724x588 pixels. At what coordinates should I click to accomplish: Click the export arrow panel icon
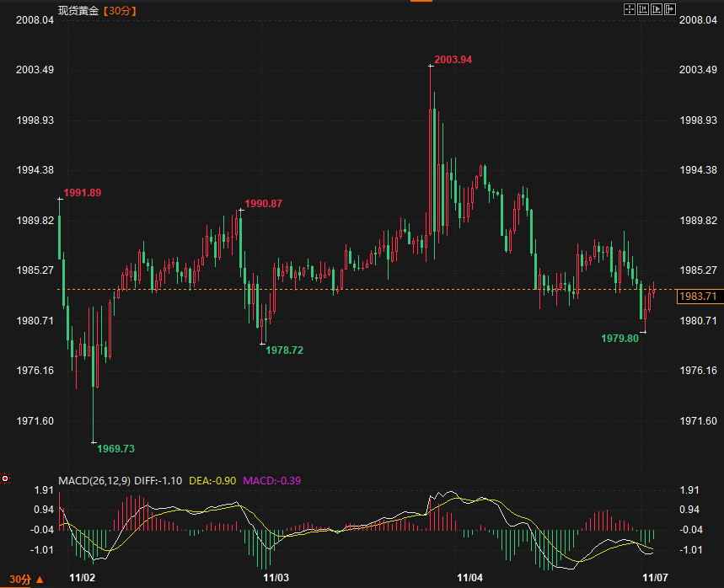[x=672, y=9]
